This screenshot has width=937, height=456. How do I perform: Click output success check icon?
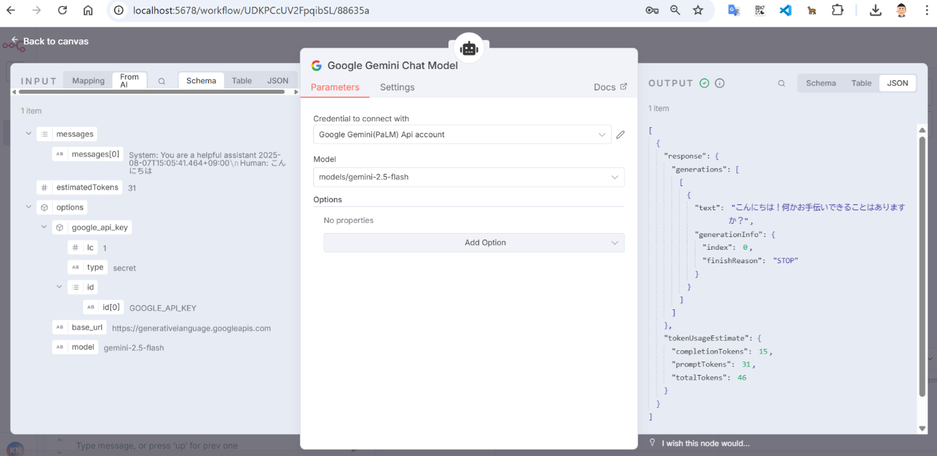pos(704,83)
